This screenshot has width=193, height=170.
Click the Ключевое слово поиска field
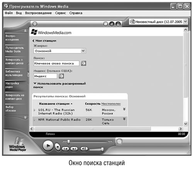pos(56,63)
